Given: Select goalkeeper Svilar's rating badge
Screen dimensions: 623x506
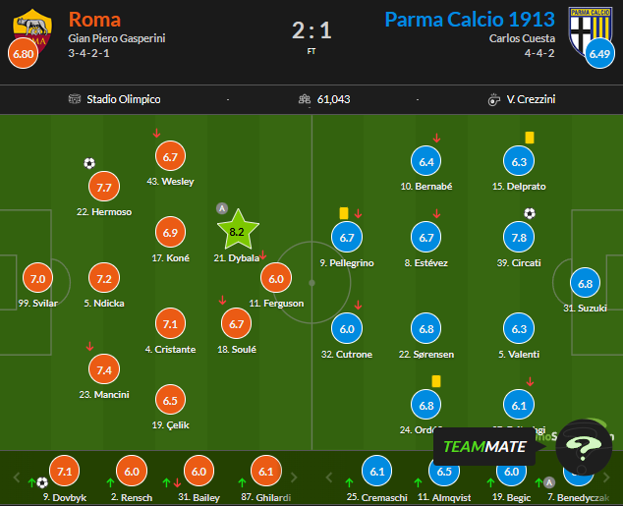Looking at the screenshot, I should pos(38,280).
